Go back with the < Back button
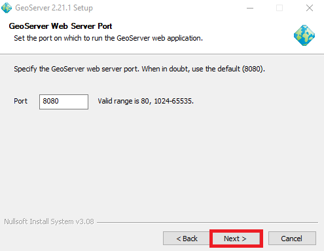 pyautogui.click(x=187, y=239)
